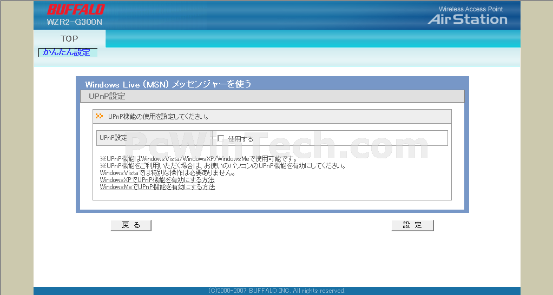This screenshot has height=295, width=553.
Task: Click the 戻る back button
Action: pos(131,225)
